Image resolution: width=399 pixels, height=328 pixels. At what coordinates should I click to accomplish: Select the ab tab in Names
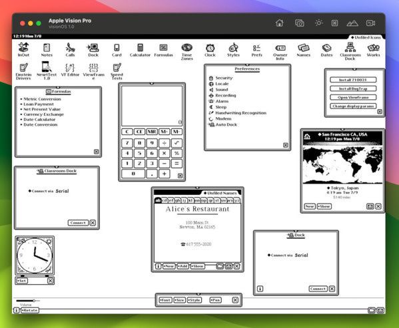pyautogui.click(x=158, y=200)
